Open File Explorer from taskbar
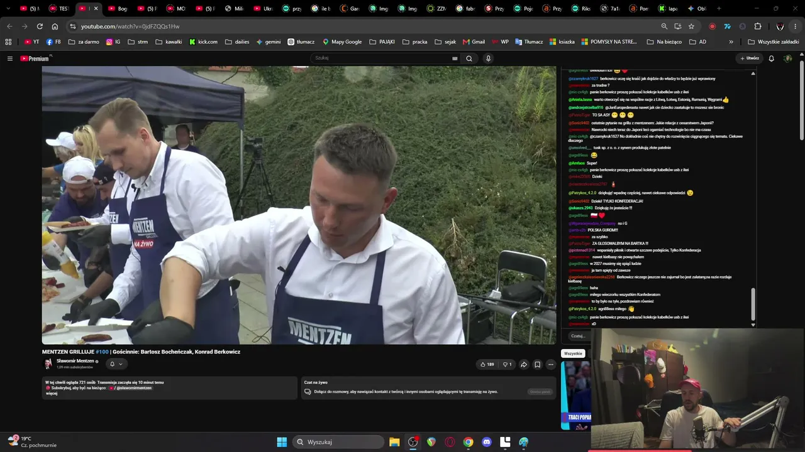The image size is (805, 452). pos(394,442)
